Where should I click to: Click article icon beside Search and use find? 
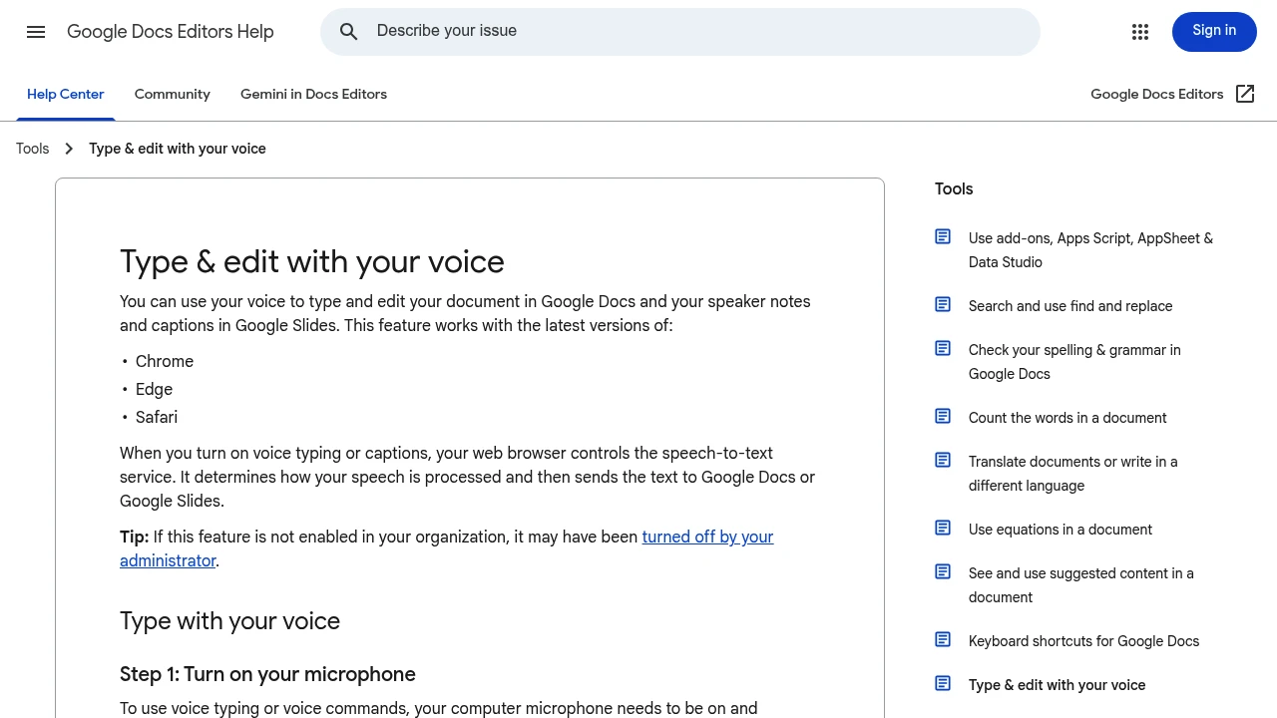coord(943,304)
